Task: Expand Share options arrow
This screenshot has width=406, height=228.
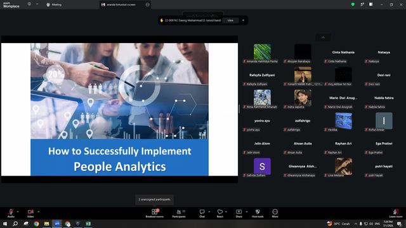Action: point(247,212)
